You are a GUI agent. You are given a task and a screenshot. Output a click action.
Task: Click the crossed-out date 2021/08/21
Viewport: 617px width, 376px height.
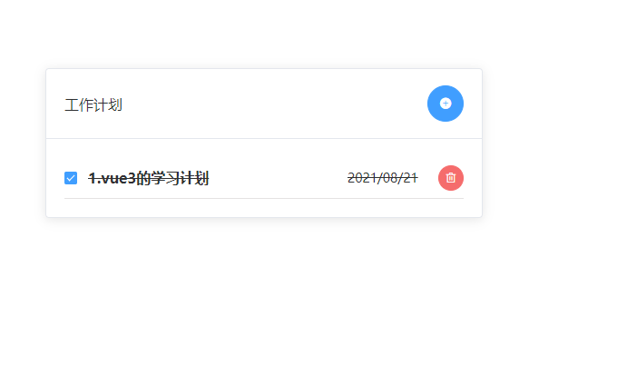point(383,178)
